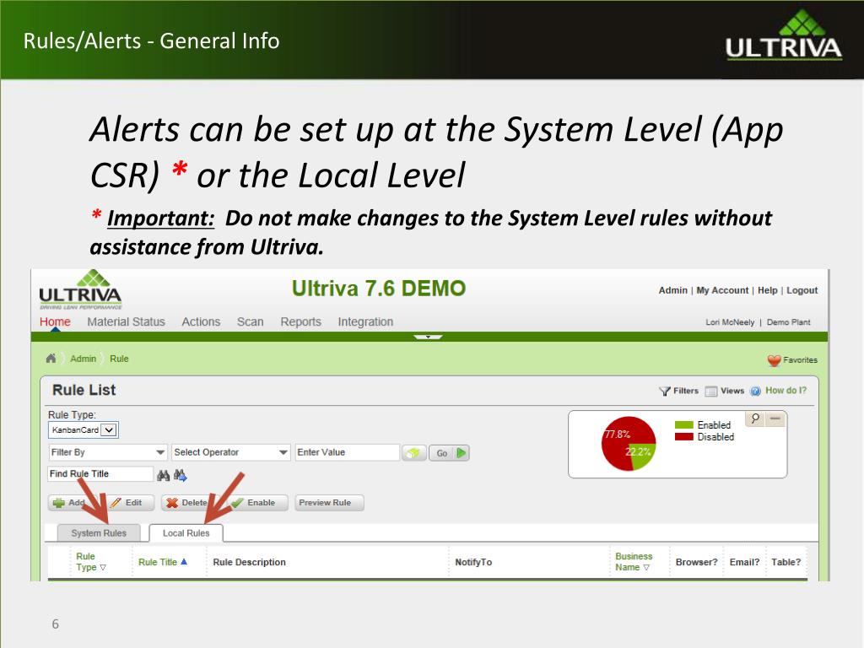This screenshot has height=648, width=864.
Task: Click the Ultriva logo in app header
Action: pos(80,289)
